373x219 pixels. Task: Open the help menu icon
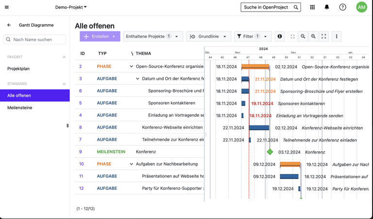click(x=342, y=7)
